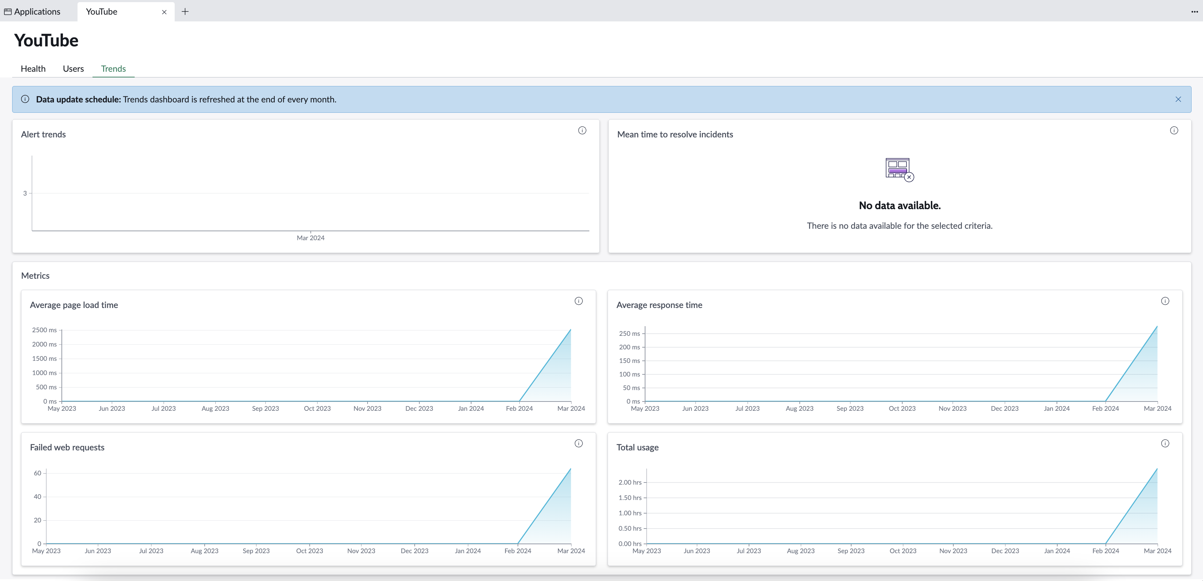Click the Total usage card title
Screen dimensions: 1203x581
(x=638, y=448)
